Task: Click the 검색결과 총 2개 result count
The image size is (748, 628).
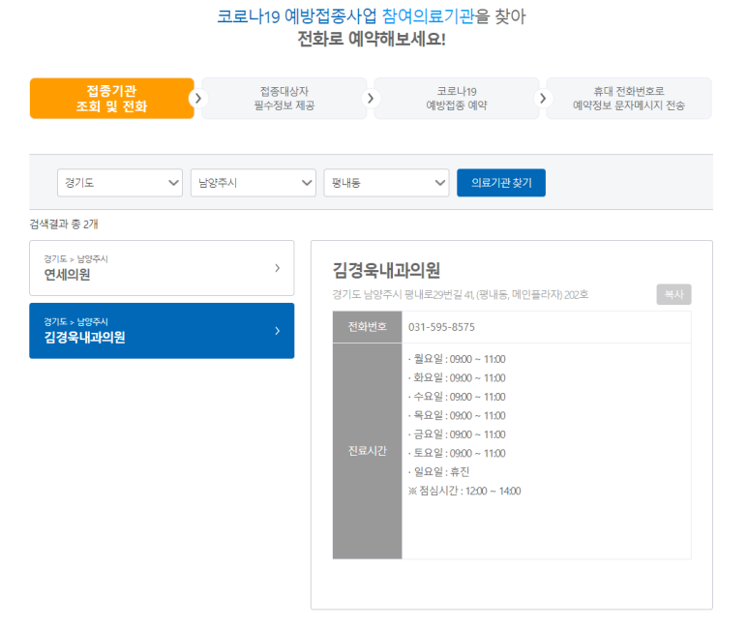Action: [64, 224]
